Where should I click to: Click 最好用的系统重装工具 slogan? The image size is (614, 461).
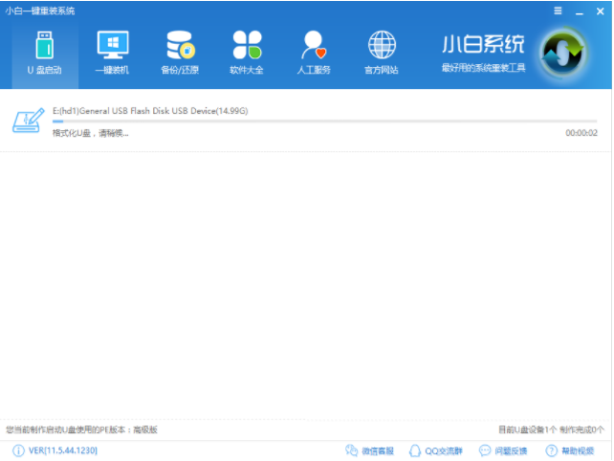[483, 68]
